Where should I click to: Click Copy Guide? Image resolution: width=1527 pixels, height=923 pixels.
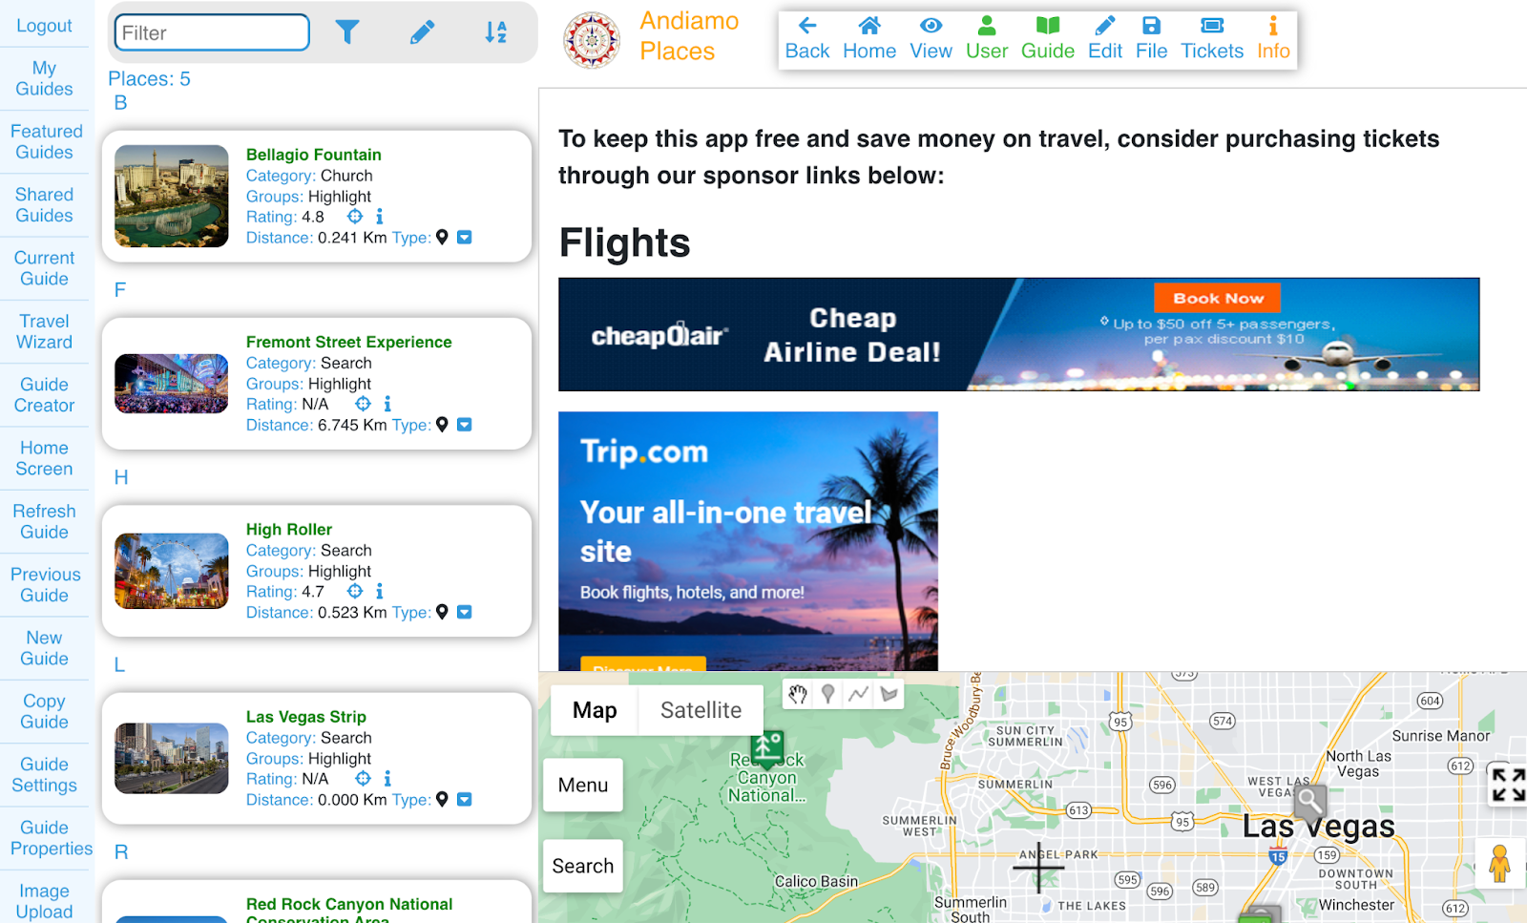44,711
